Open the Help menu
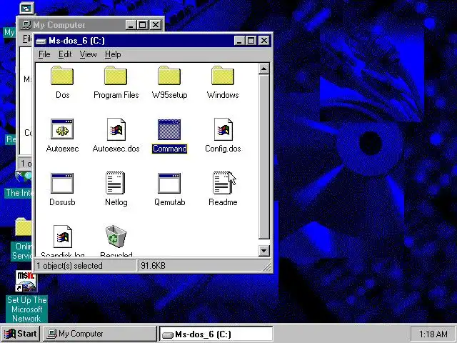 tap(113, 54)
